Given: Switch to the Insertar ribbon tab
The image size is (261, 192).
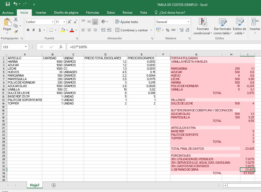Looking at the screenshot, I should tap(41, 13).
